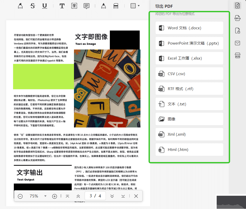This screenshot has width=246, height=209.
Task: Select the eraser tool
Action: [x=116, y=6]
